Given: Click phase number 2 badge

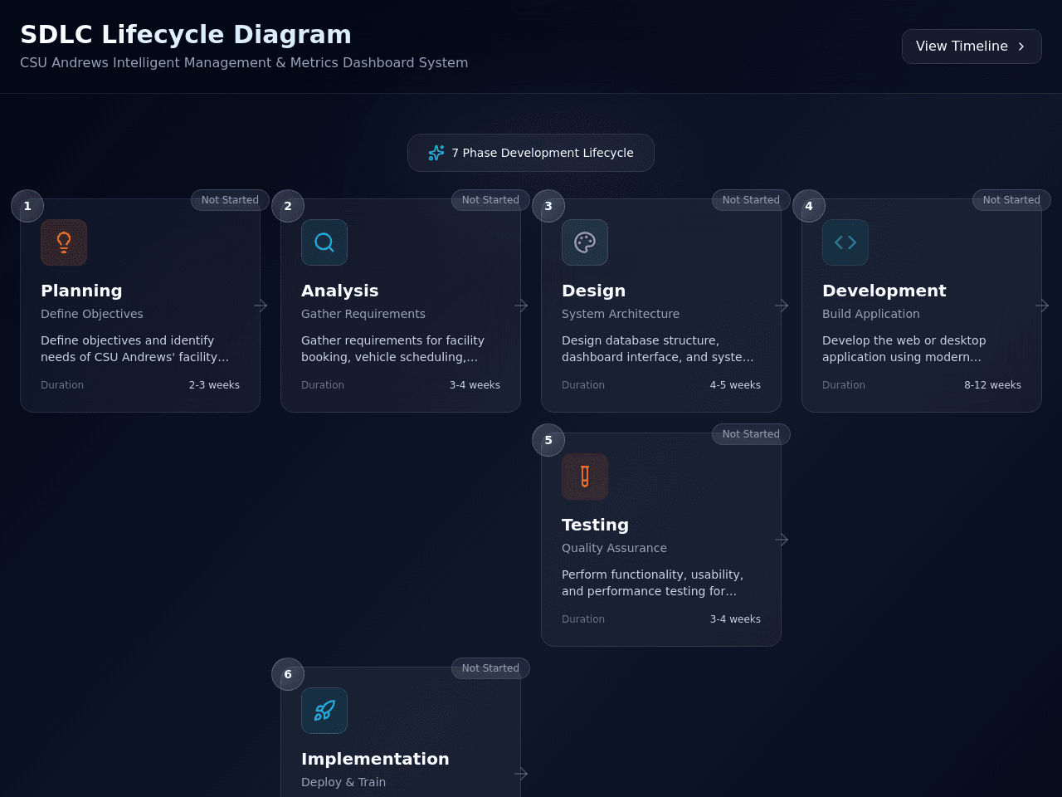Looking at the screenshot, I should (288, 206).
